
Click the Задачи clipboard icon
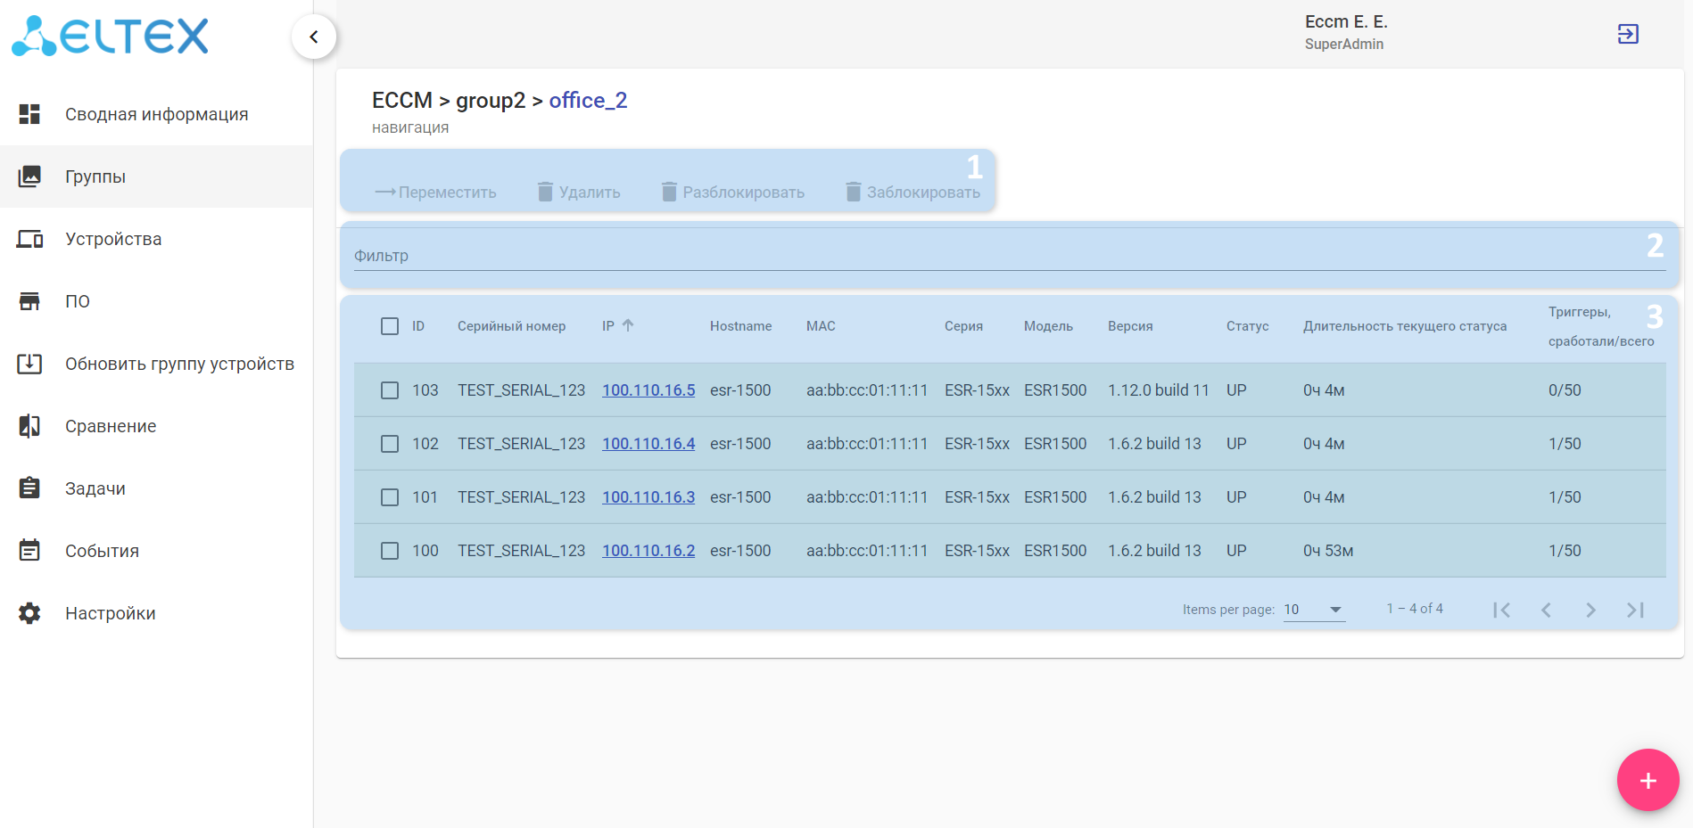pyautogui.click(x=29, y=488)
